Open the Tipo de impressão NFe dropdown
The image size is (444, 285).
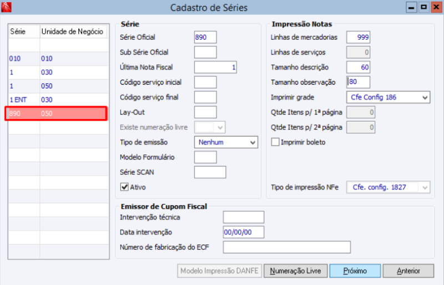(x=388, y=187)
